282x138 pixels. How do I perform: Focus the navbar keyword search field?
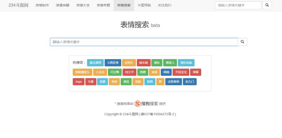coord(238,5)
